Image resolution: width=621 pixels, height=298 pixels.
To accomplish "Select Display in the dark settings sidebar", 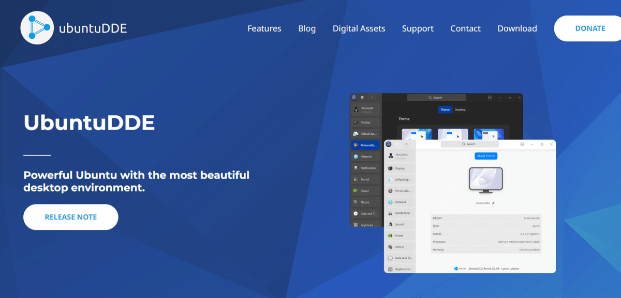I will [x=365, y=122].
